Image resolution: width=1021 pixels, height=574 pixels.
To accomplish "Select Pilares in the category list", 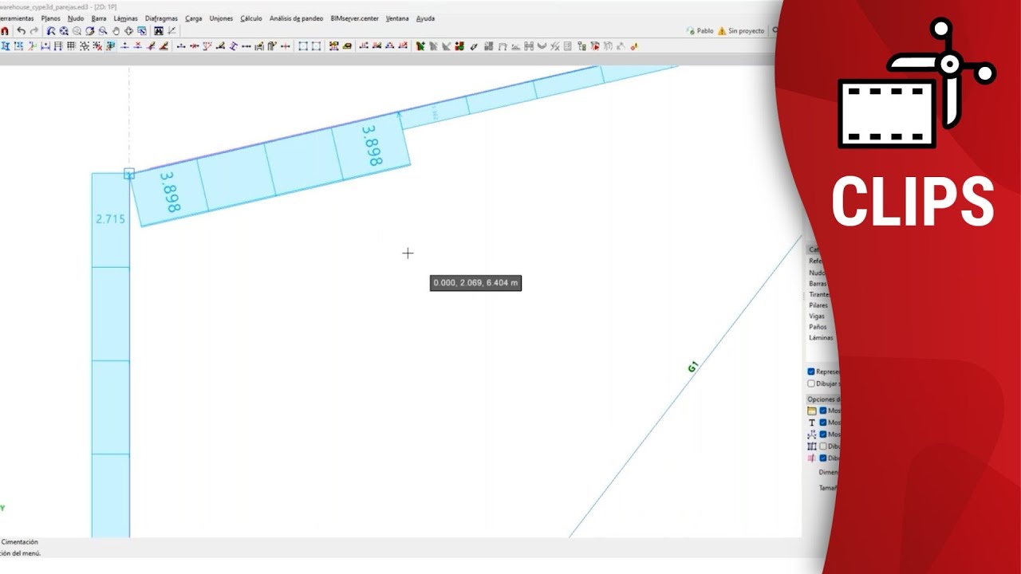I will point(819,305).
